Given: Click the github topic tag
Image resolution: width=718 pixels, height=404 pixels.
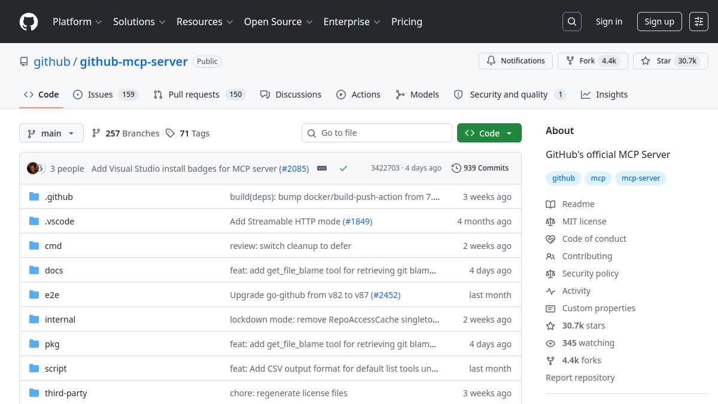Looking at the screenshot, I should [x=564, y=178].
